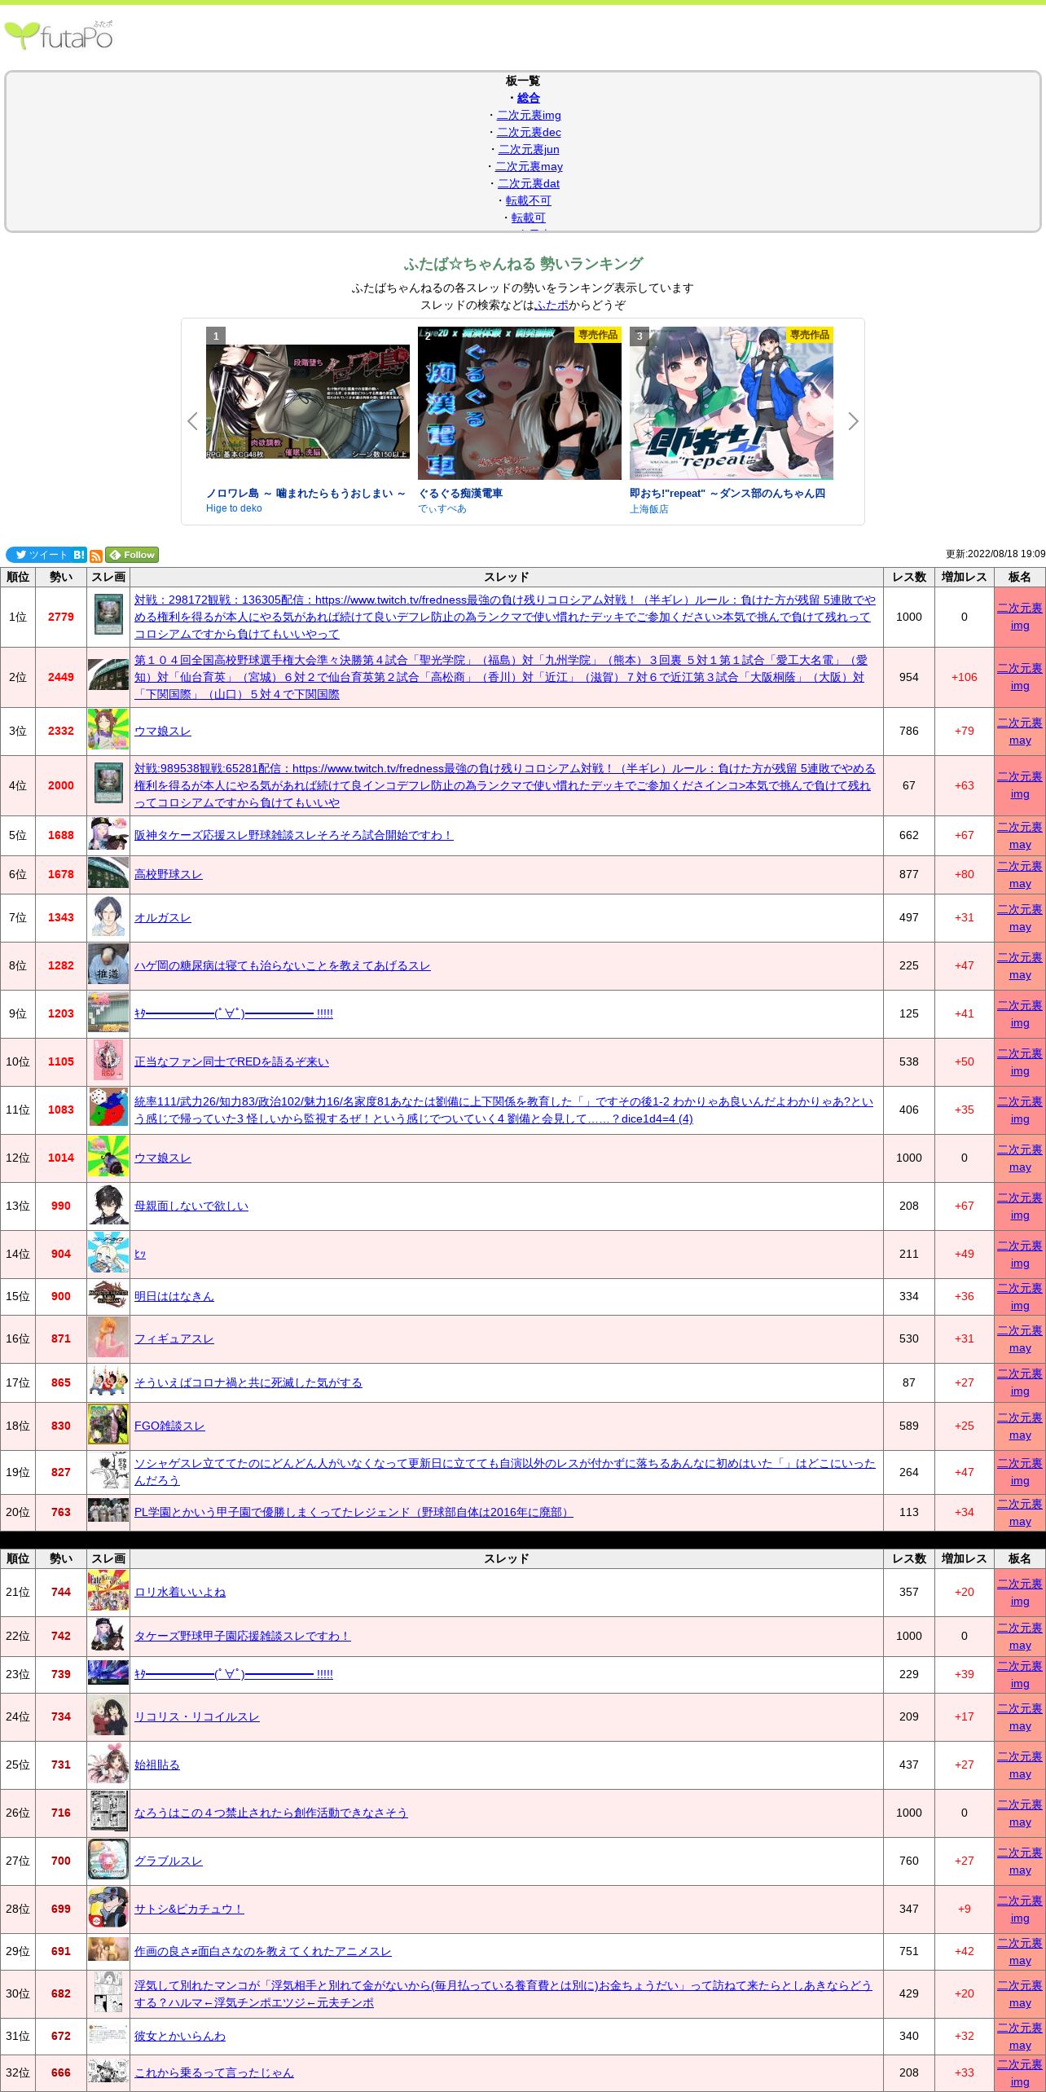Select the 二次元裏may board link
The image size is (1046, 2092).
(x=529, y=166)
